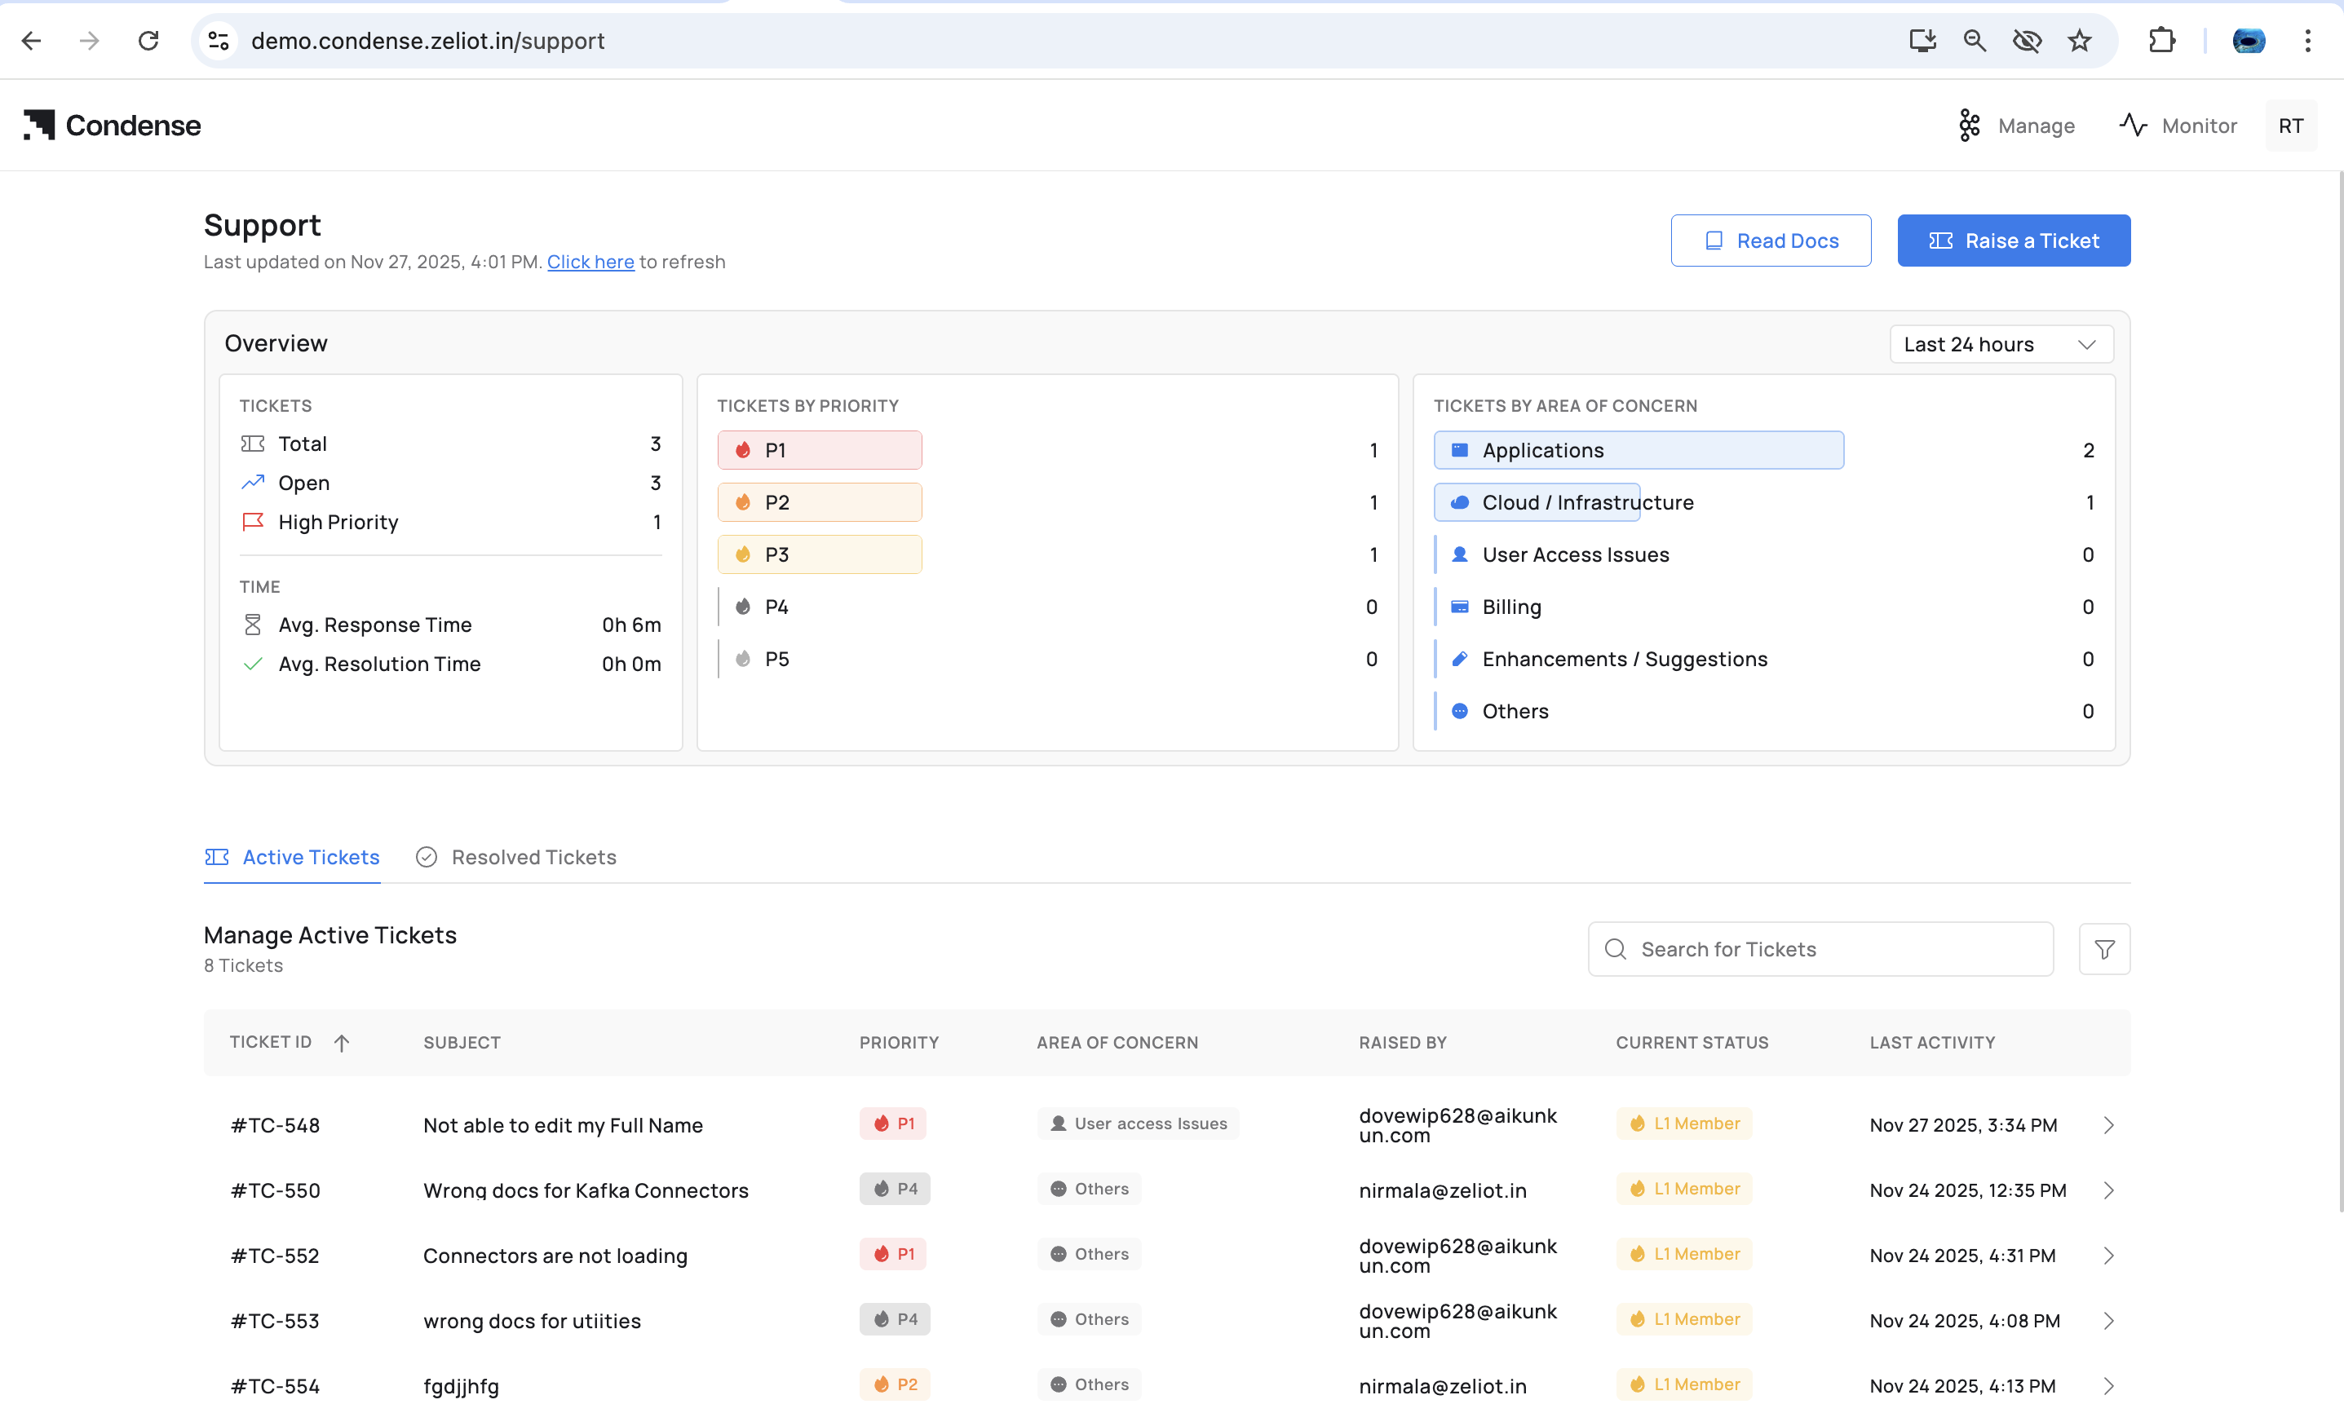2344x1404 pixels.
Task: Click the Condense logo
Action: coord(112,125)
